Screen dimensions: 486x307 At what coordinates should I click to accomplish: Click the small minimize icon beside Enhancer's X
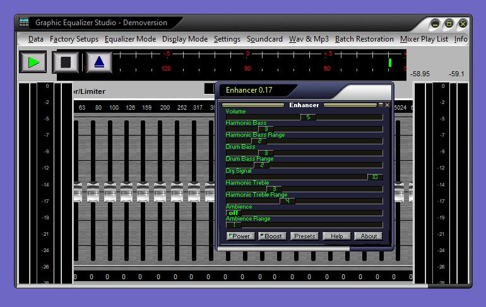pos(381,105)
